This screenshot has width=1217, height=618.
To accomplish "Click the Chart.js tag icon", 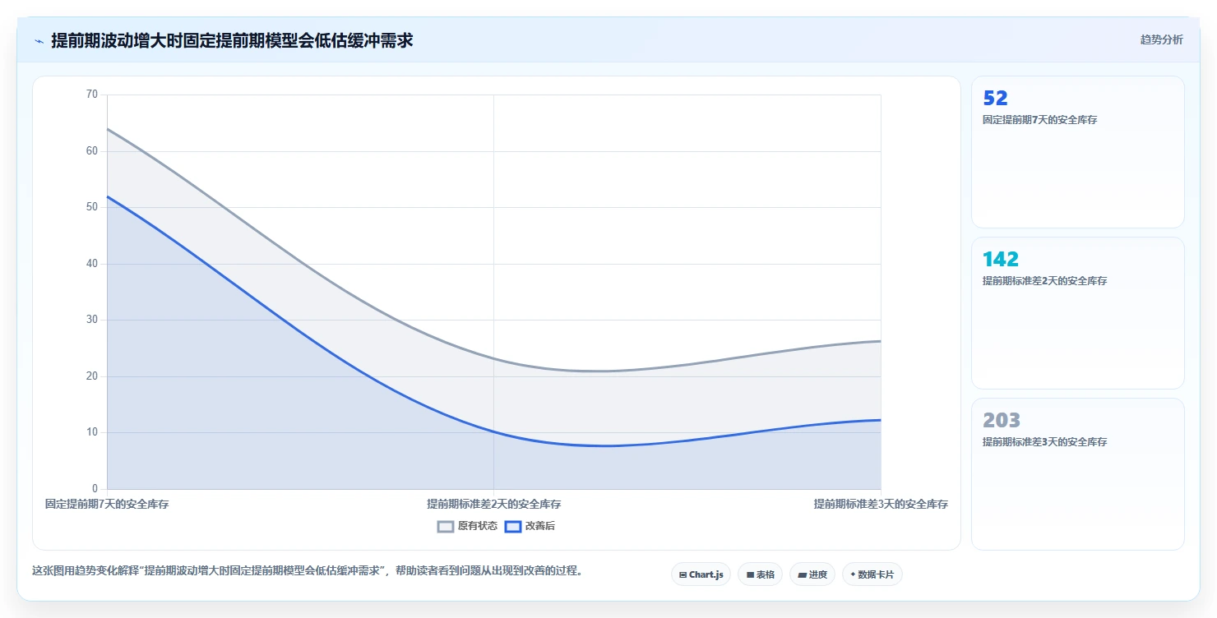I will (683, 575).
